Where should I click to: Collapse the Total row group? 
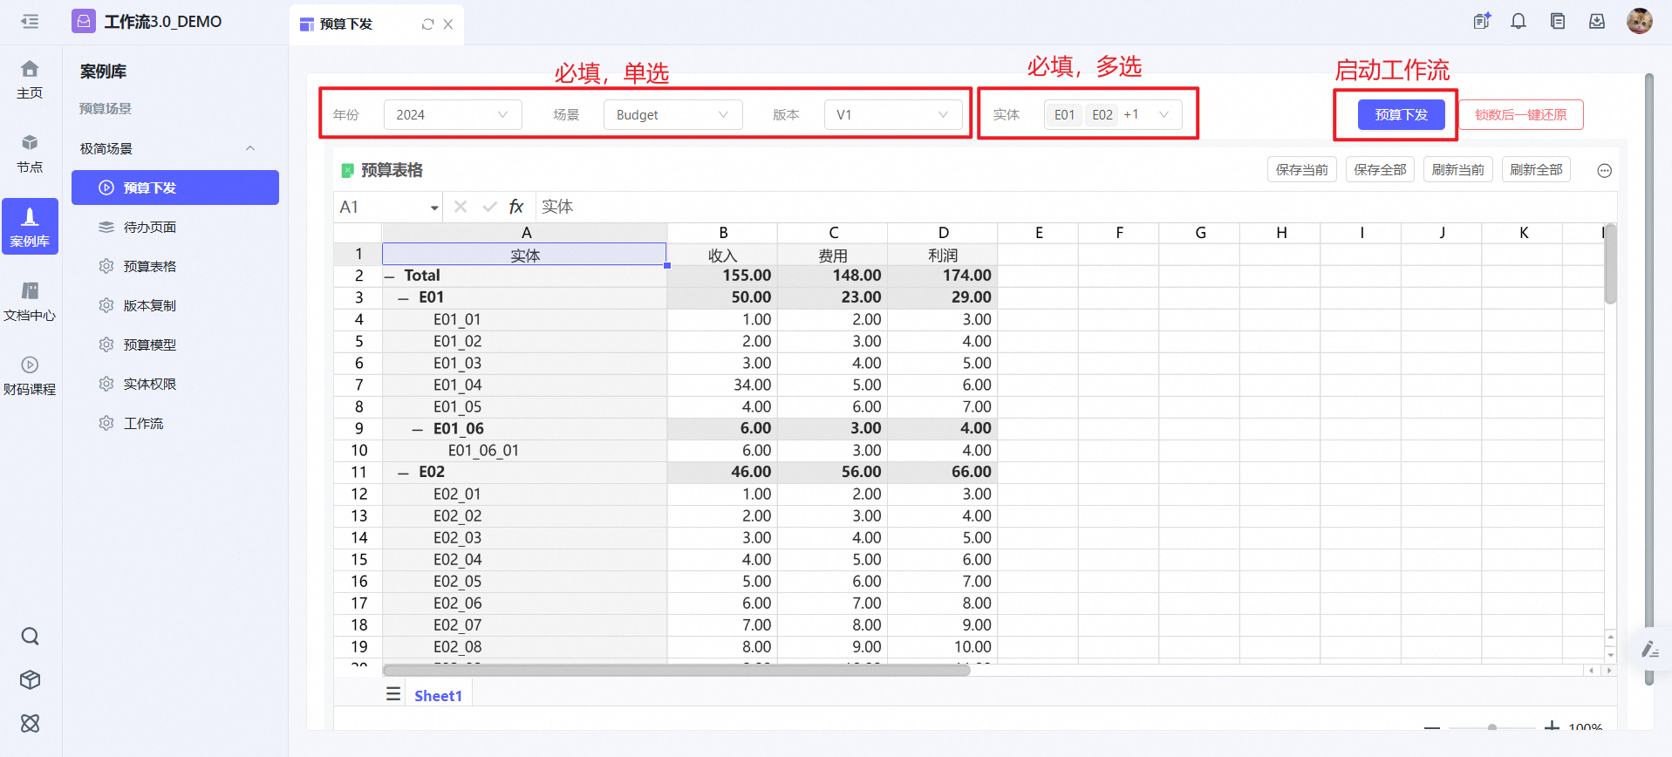[390, 276]
